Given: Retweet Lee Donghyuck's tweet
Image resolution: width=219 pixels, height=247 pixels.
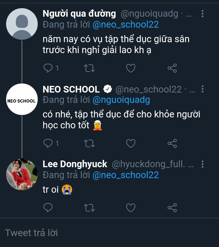Looking at the screenshot, I should tap(89, 208).
